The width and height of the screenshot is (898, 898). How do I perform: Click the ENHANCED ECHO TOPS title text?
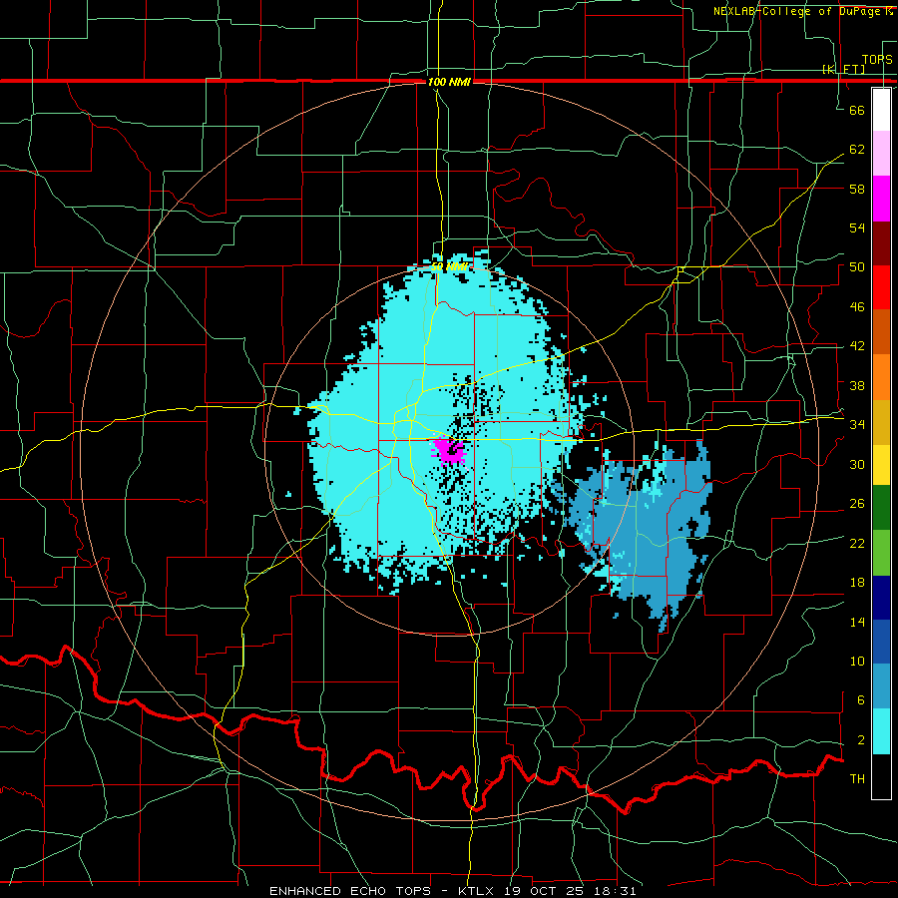[350, 891]
